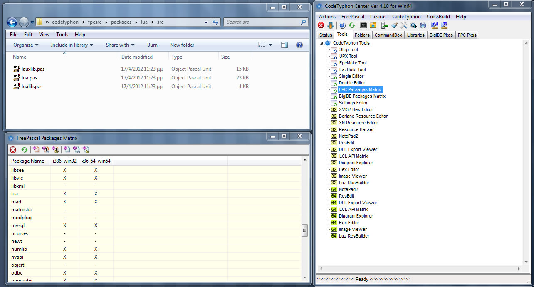This screenshot has height=287, width=534.
Task: Select the BigIDE Packages Matrix tree item
Action: coord(362,96)
